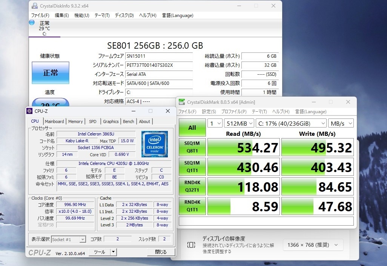Screen dimensions: 387x266
Task: Switch to the Bench tab in CPU-Z
Action: tap(128, 121)
